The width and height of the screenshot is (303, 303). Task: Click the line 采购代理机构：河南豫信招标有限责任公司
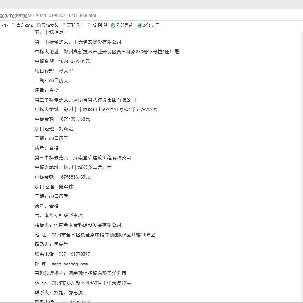pos(80,273)
